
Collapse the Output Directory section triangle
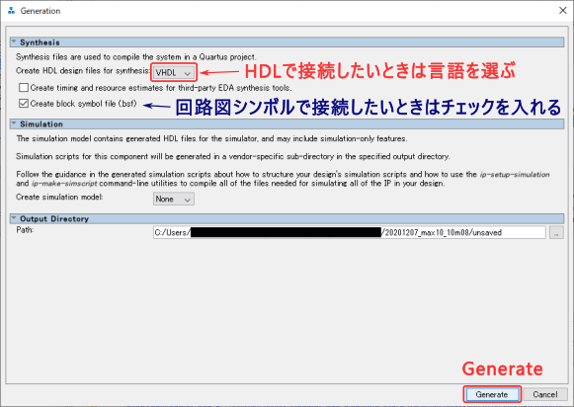[14, 218]
